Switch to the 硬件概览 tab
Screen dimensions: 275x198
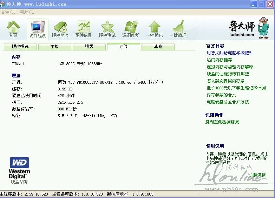click(x=20, y=47)
